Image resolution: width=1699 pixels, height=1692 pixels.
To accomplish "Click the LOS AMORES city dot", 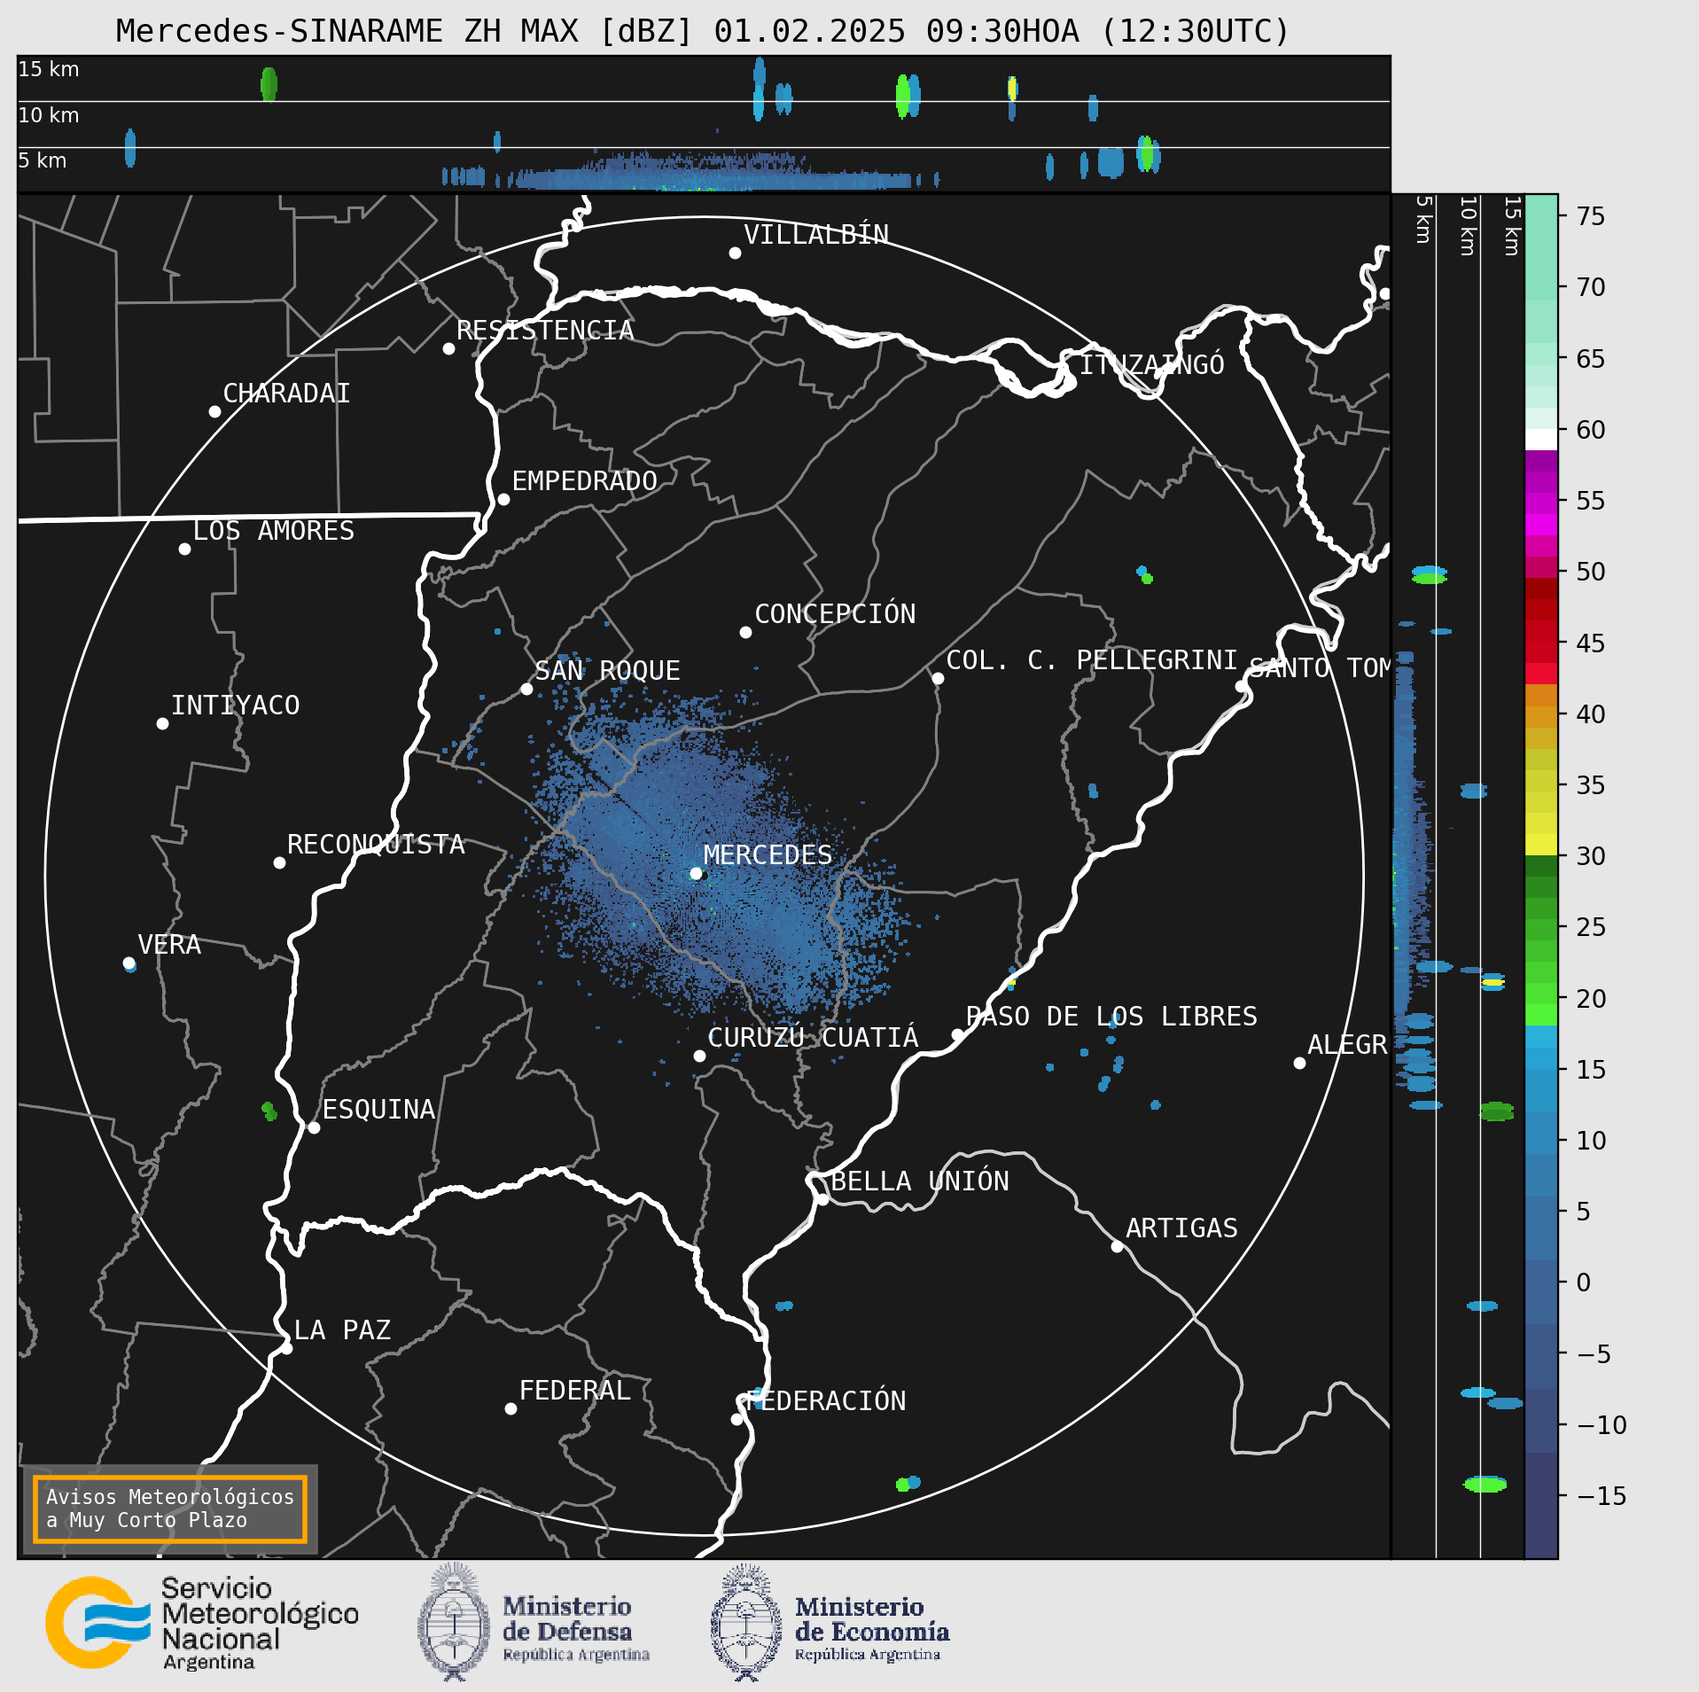I will [184, 550].
